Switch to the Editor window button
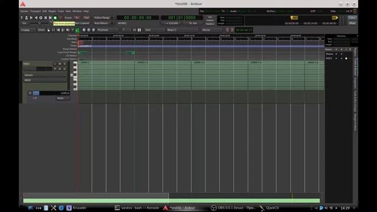This screenshot has height=212, width=377. 352,18
